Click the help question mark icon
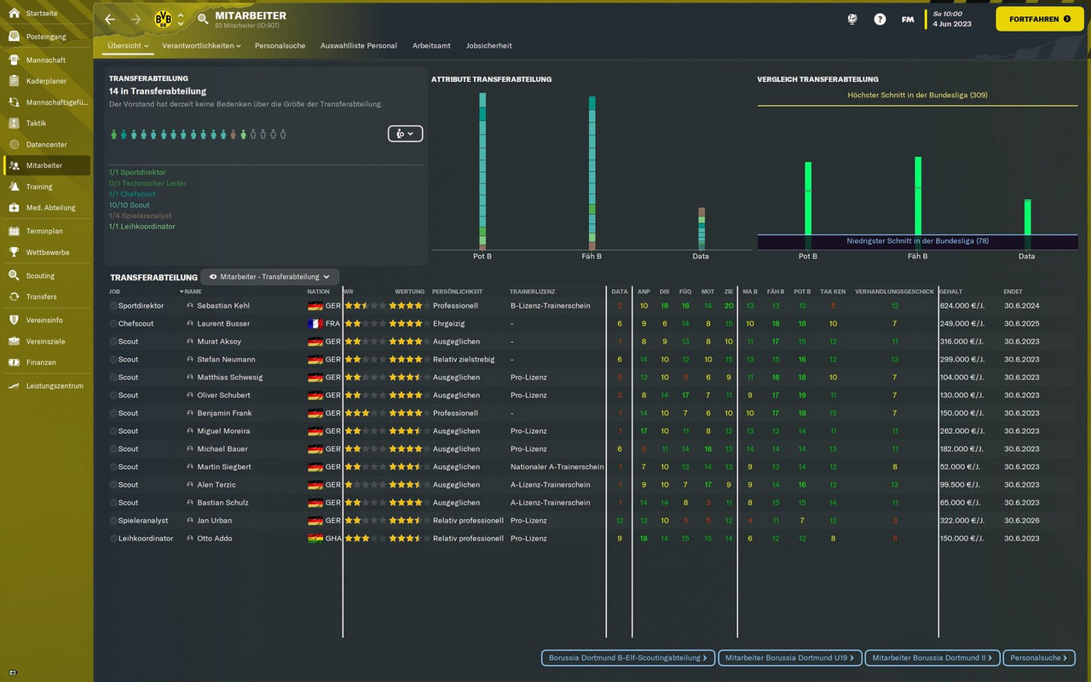Image resolution: width=1091 pixels, height=682 pixels. (880, 19)
